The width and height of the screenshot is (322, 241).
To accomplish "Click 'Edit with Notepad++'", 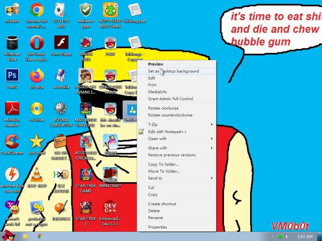I will click(x=176, y=132).
